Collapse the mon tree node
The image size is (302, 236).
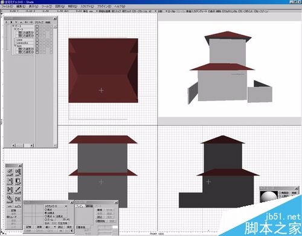click(x=15, y=46)
